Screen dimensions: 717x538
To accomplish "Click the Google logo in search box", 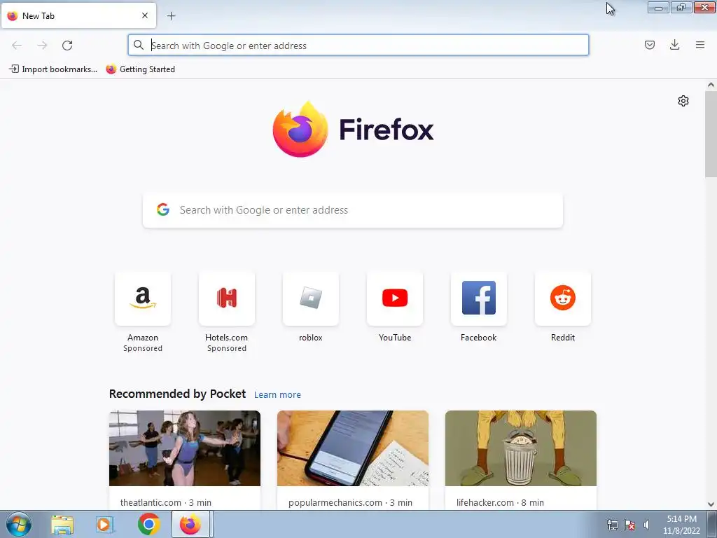I will pos(162,209).
